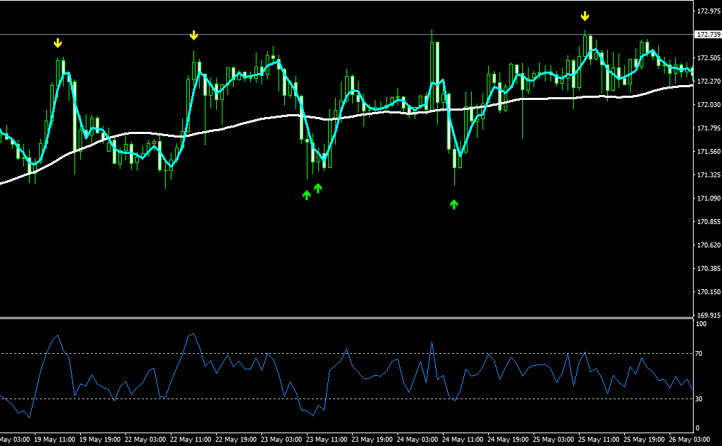
Task: Click the 22 May 19:00 time label
Action: click(236, 440)
